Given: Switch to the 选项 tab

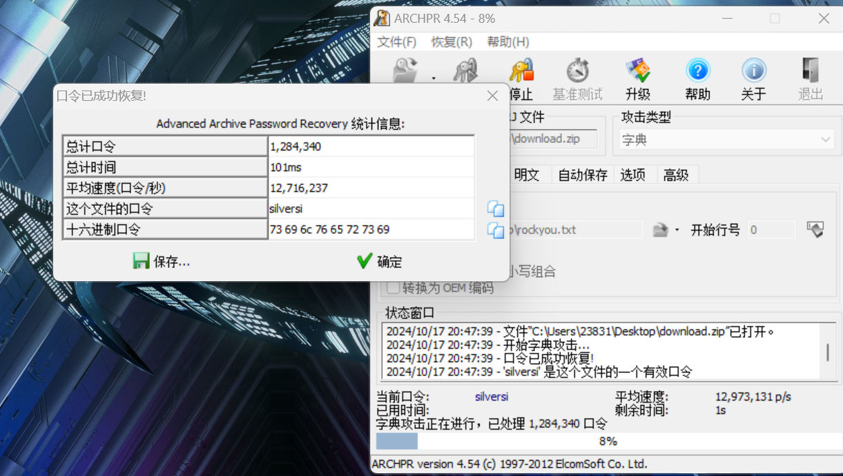Looking at the screenshot, I should pos(632,175).
